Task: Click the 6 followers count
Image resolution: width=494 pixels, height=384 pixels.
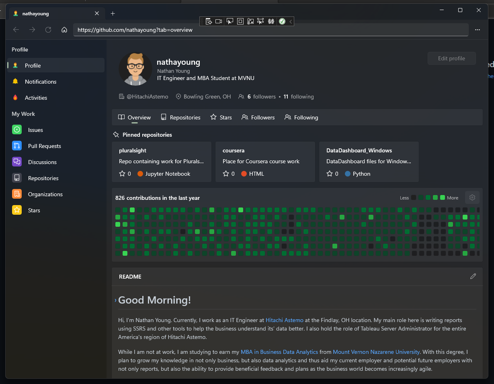Action: (262, 97)
